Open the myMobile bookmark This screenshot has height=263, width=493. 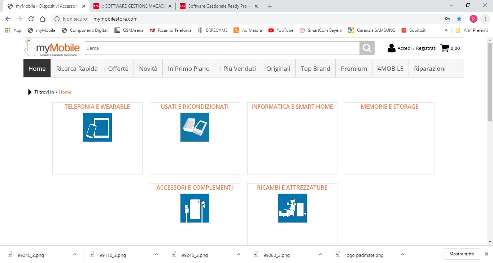tap(42, 30)
